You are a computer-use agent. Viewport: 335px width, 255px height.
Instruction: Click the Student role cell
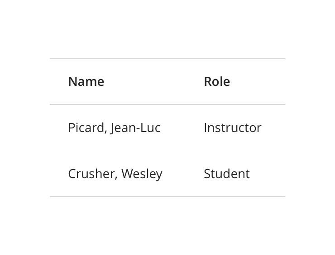(226, 174)
